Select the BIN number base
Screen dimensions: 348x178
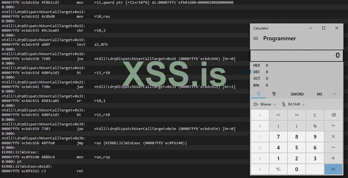point(296,85)
